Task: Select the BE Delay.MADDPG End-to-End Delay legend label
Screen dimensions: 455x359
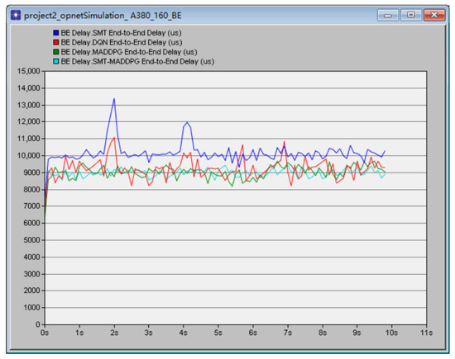Action: click(129, 52)
